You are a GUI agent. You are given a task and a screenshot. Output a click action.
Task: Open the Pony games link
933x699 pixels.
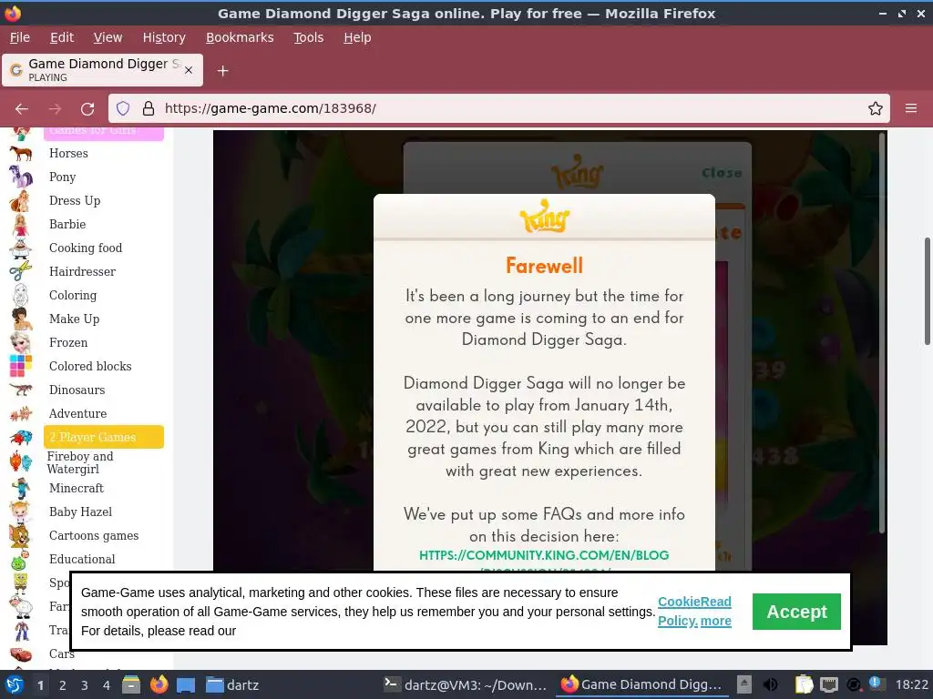tap(63, 177)
